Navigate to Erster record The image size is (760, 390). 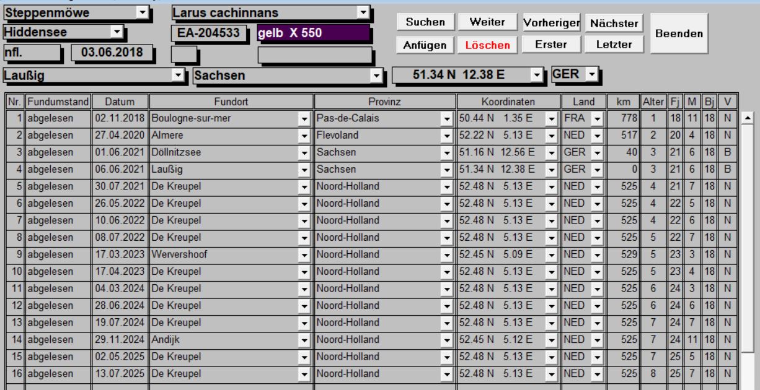551,45
